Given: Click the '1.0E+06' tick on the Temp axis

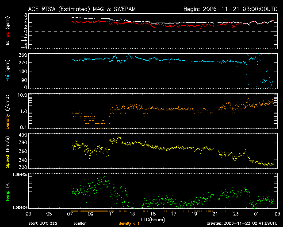Looking at the screenshot, I should (20, 175).
